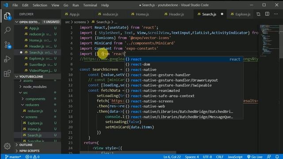Split the editor to the right

(267, 14)
